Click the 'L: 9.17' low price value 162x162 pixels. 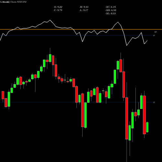84,10
